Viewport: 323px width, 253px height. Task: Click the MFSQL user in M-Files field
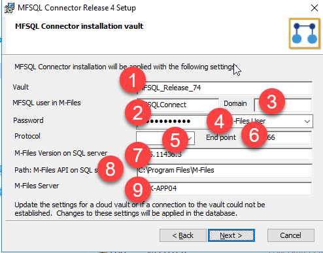pyautogui.click(x=178, y=105)
